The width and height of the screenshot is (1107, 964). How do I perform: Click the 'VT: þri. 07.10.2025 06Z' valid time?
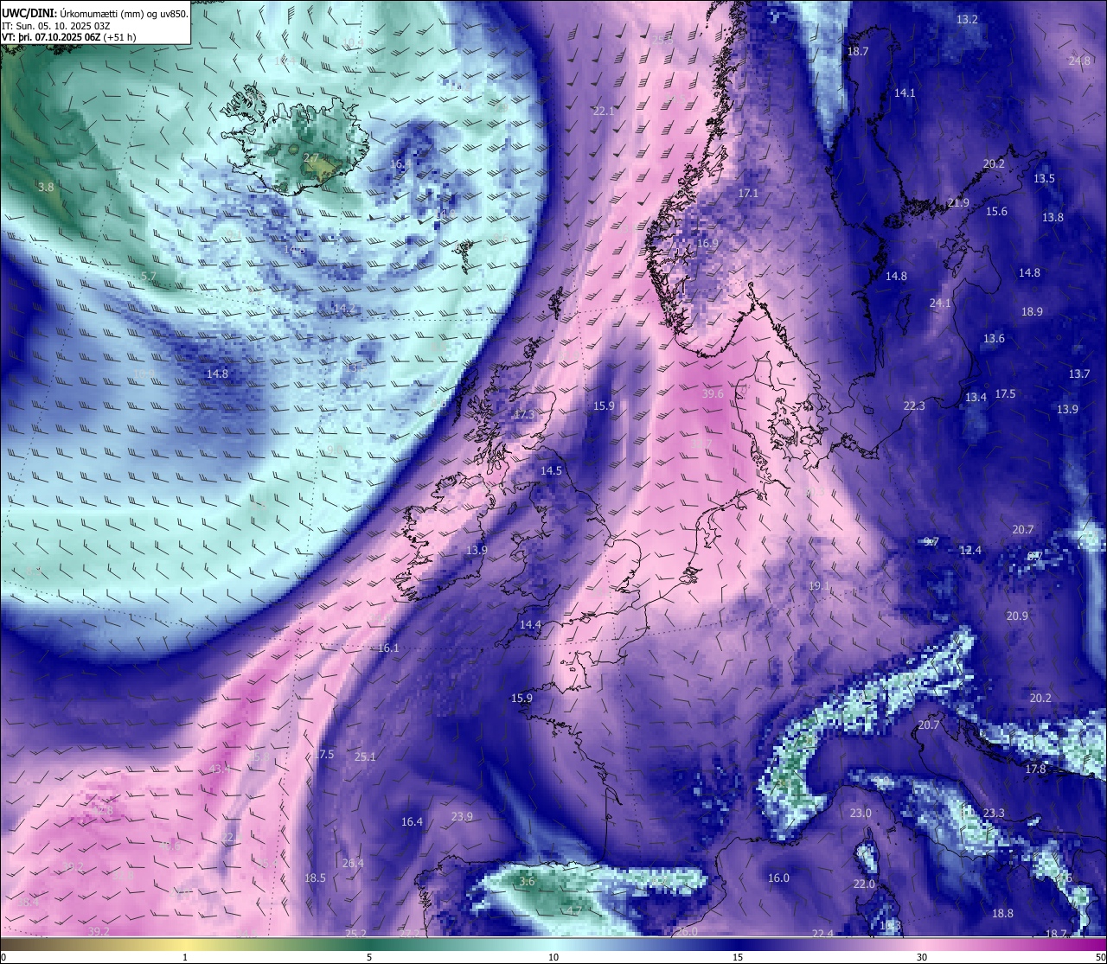50,37
